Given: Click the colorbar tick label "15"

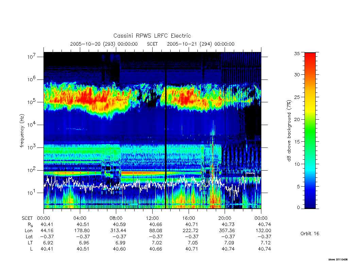Looking at the screenshot, I should point(297,142).
